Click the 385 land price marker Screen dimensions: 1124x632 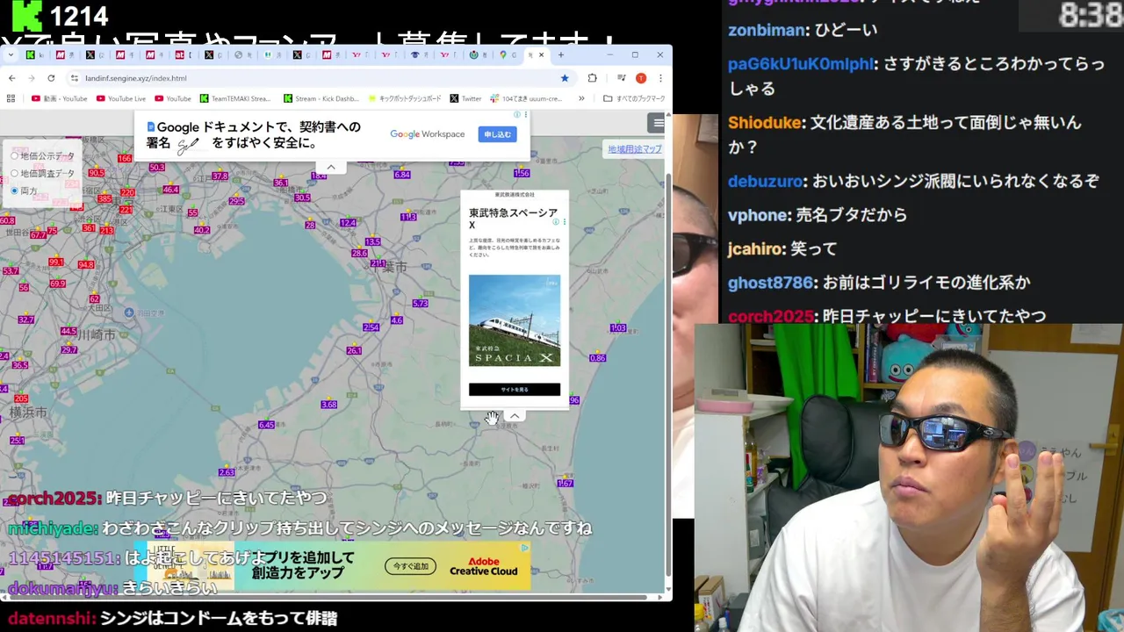coord(104,199)
